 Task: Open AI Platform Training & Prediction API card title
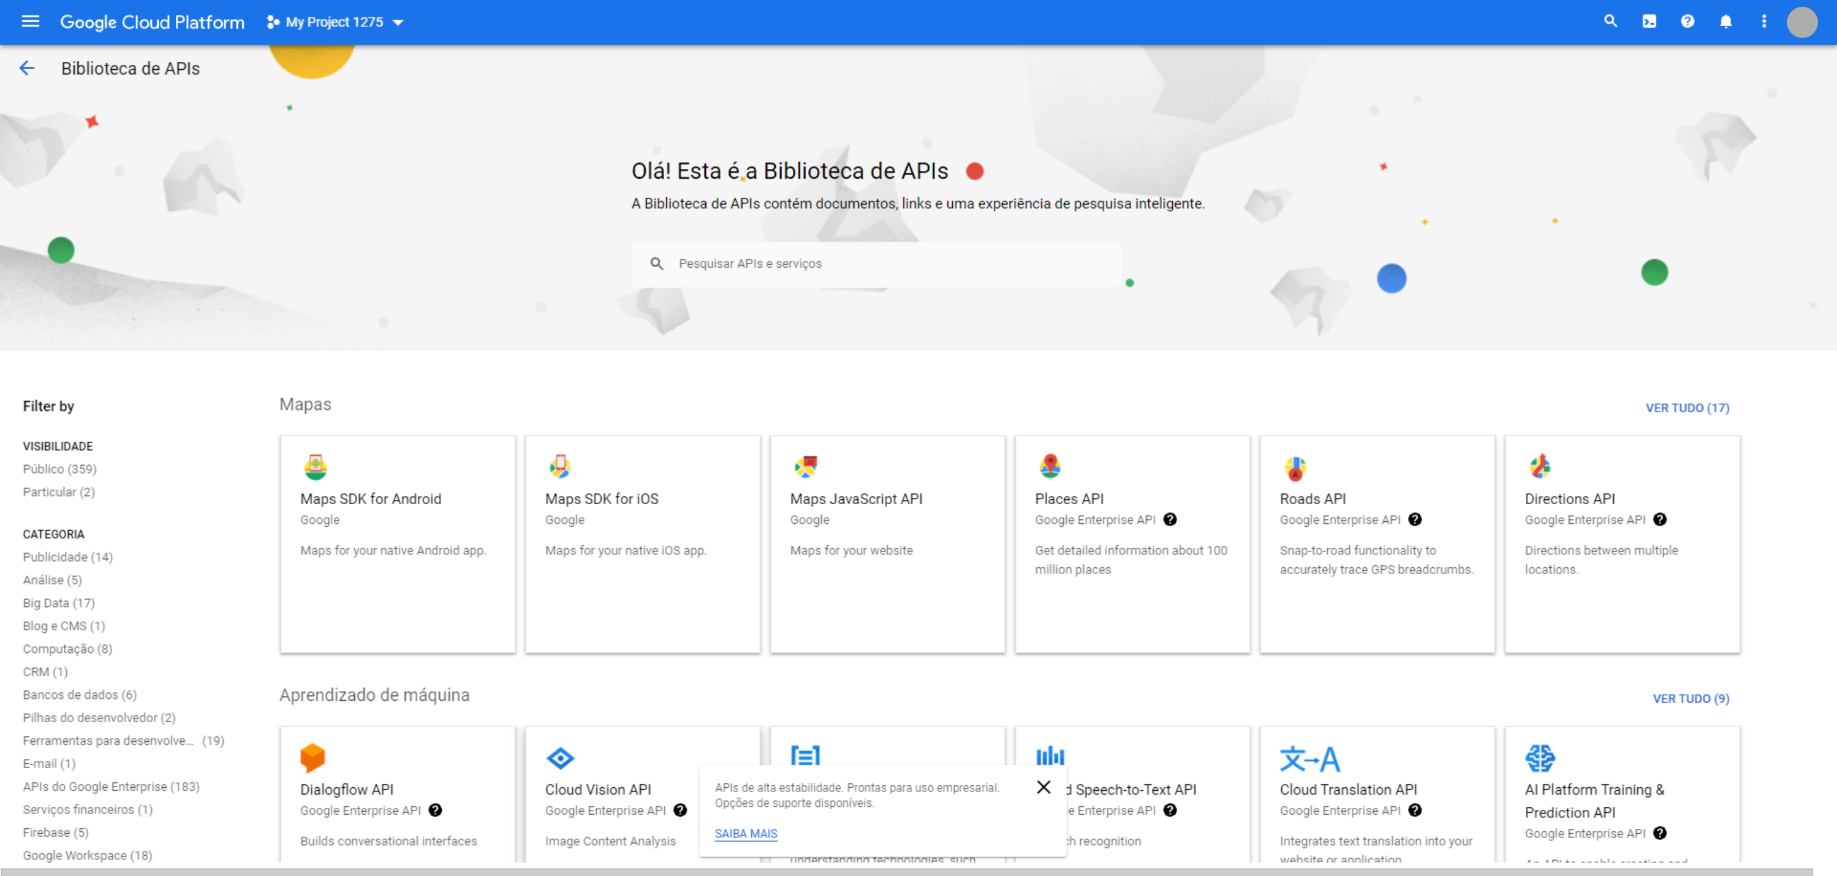coord(1595,801)
